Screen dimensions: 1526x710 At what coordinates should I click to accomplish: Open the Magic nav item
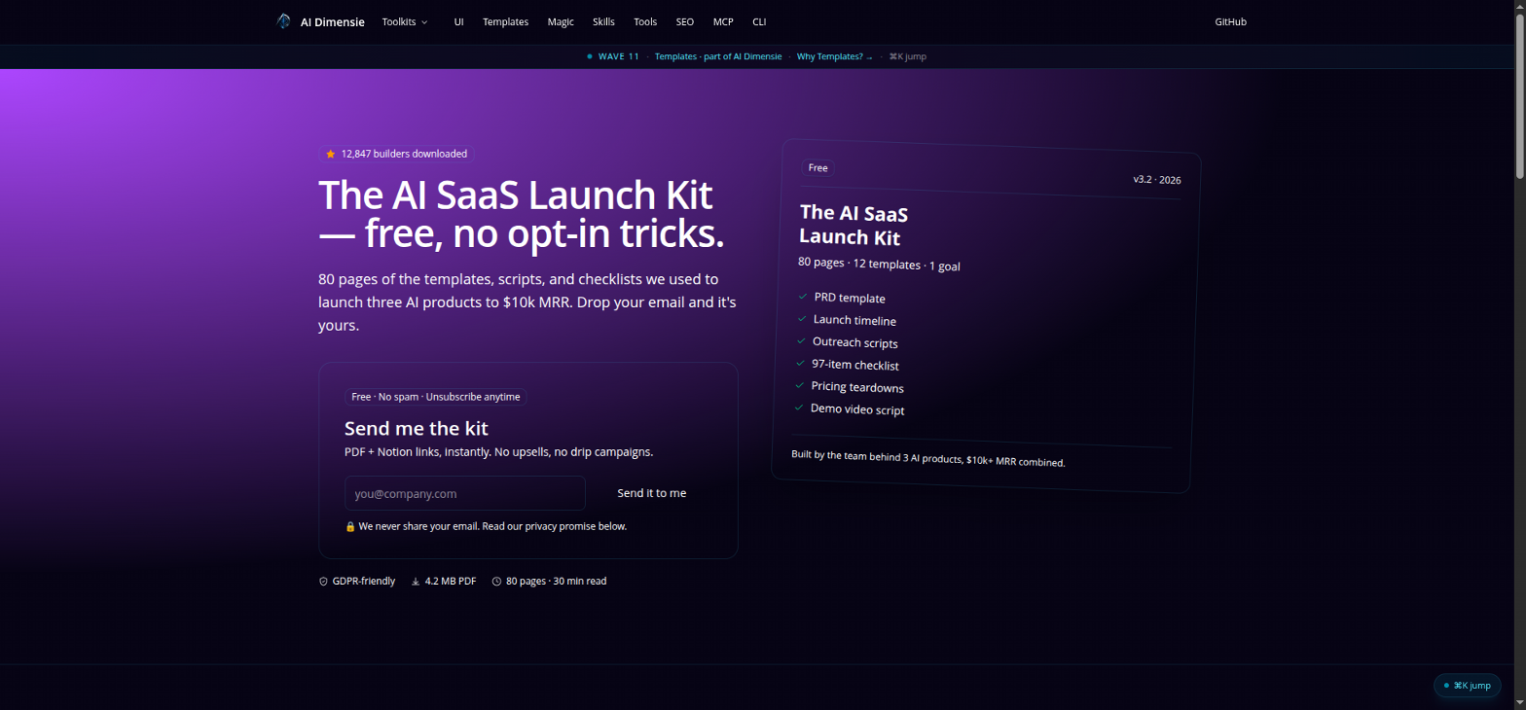(x=561, y=21)
